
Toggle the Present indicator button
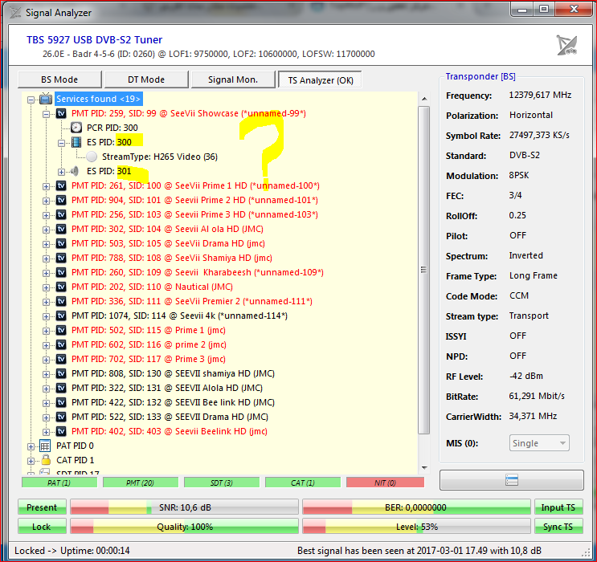[42, 507]
